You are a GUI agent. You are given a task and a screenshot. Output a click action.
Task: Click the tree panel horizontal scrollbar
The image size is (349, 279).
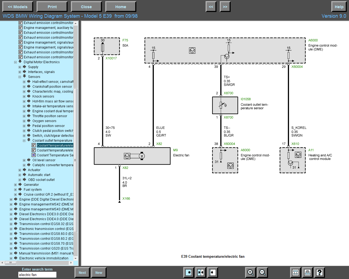tap(11, 263)
